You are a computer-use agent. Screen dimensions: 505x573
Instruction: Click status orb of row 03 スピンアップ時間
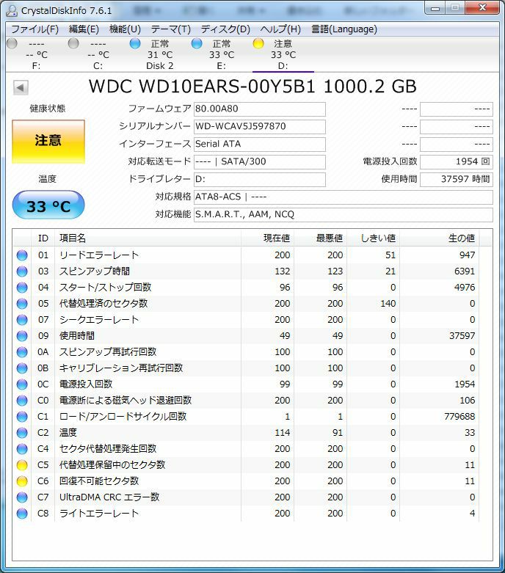coord(22,271)
